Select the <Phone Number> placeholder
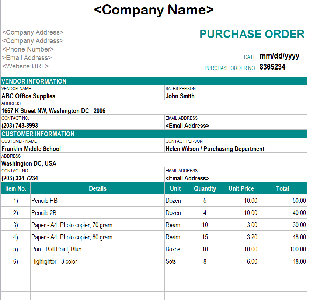Image resolution: width=310 pixels, height=300 pixels. pos(28,49)
